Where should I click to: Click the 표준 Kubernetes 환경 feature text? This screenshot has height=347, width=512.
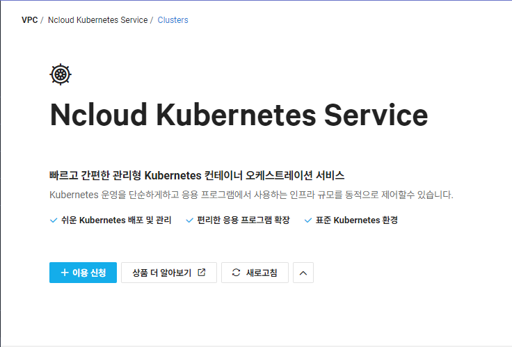pos(357,220)
